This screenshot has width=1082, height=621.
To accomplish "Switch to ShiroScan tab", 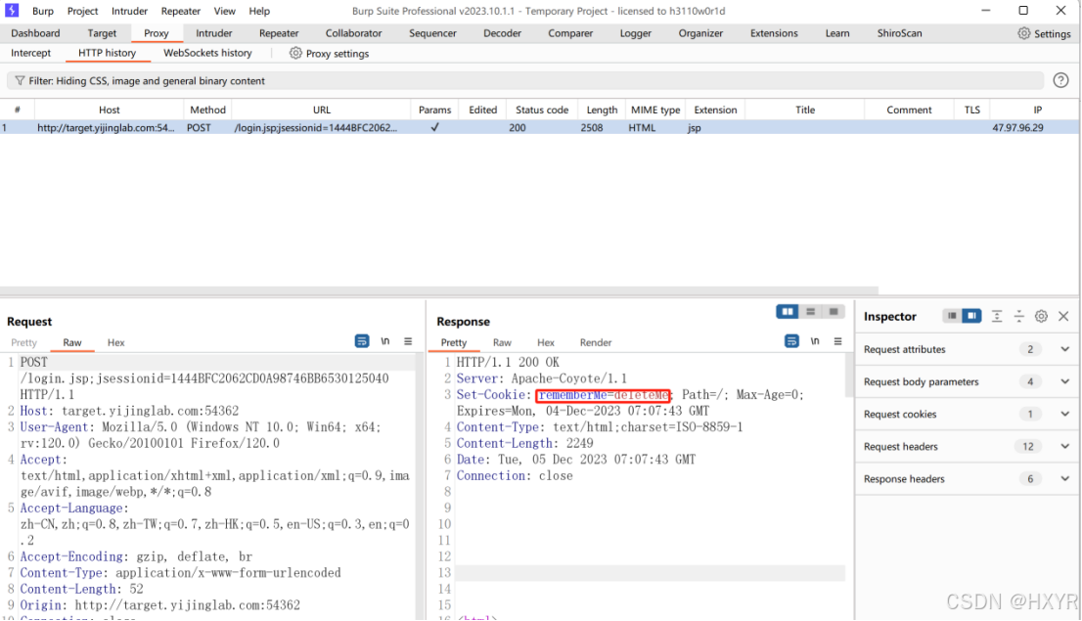I will click(899, 33).
